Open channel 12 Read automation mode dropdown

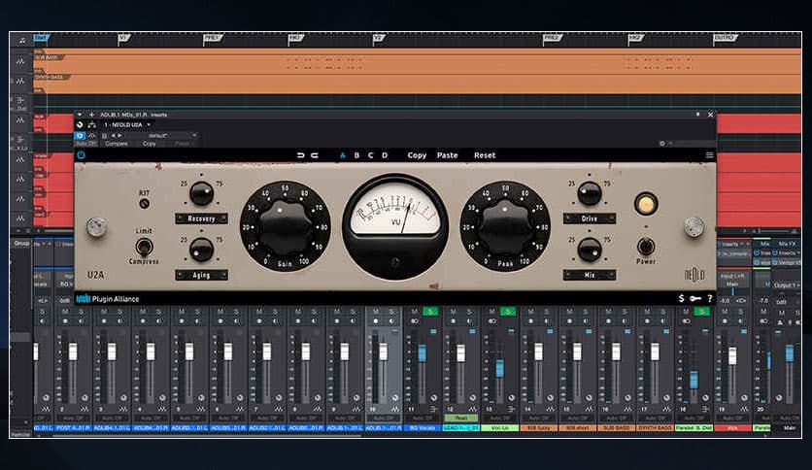tap(461, 418)
